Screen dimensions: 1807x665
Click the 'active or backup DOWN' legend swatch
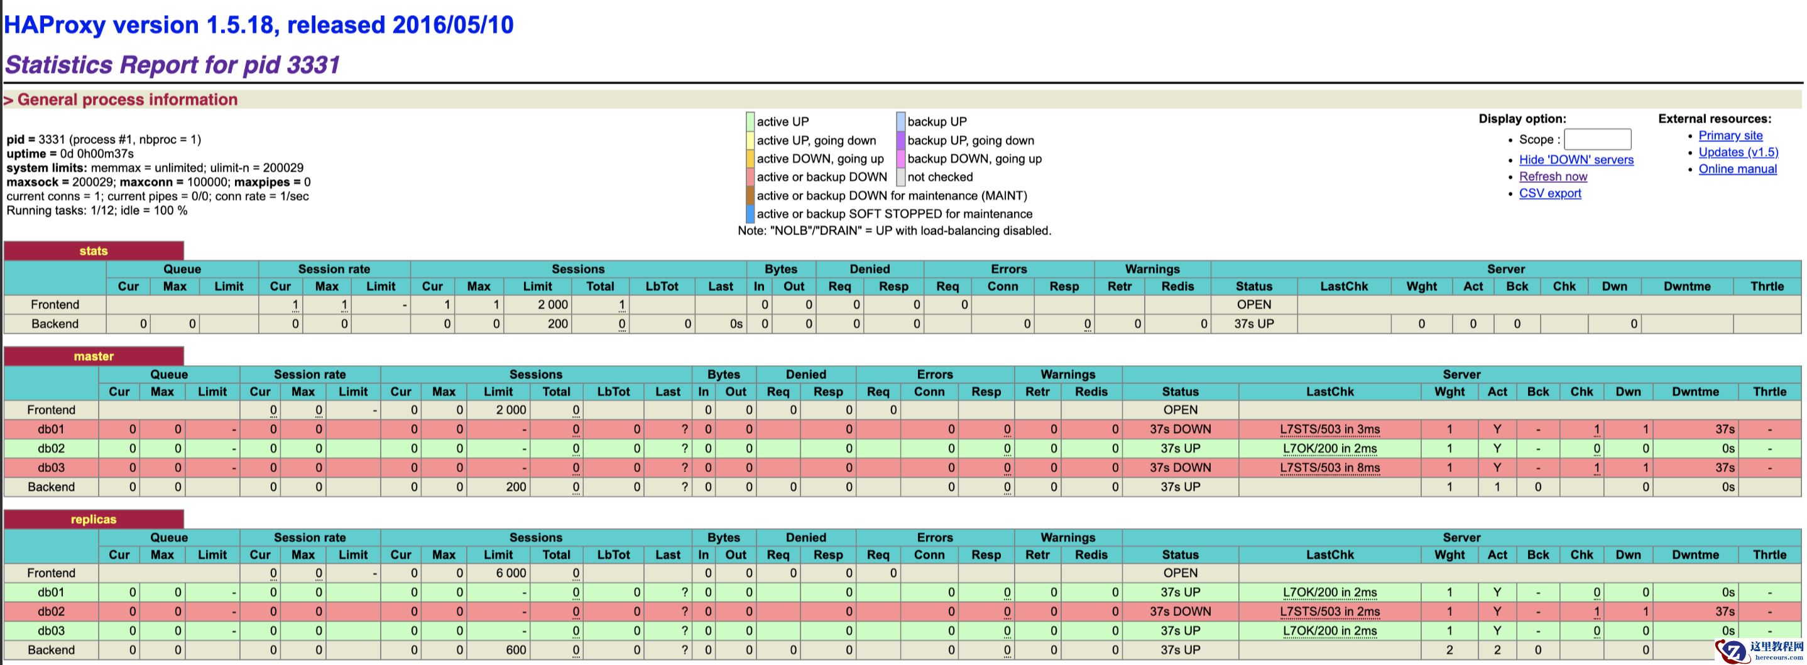pos(750,177)
